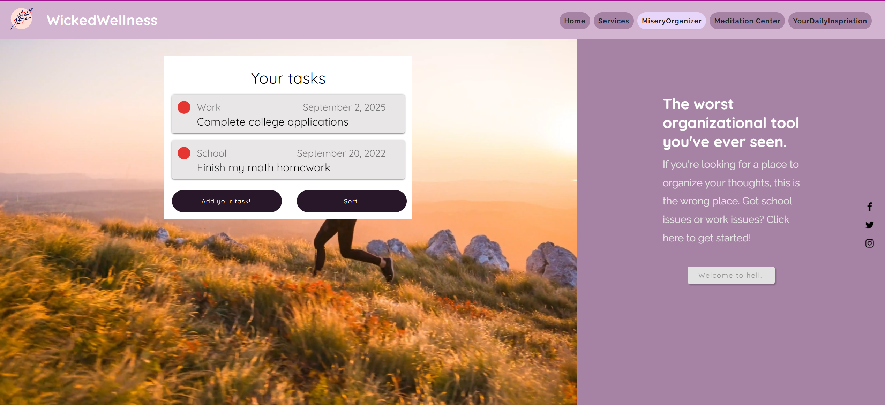The height and width of the screenshot is (405, 885).
Task: Click the September 2, 2025 date
Action: tap(344, 107)
